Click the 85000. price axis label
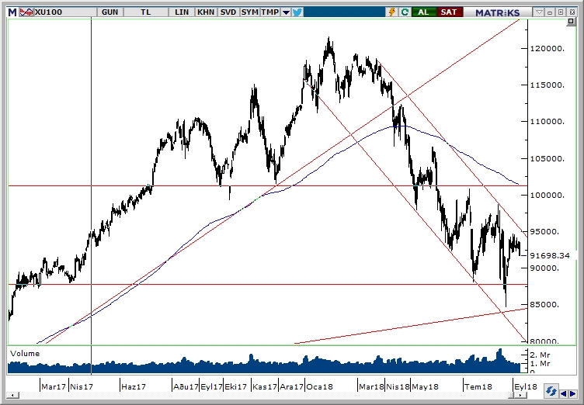The width and height of the screenshot is (584, 405). point(545,304)
